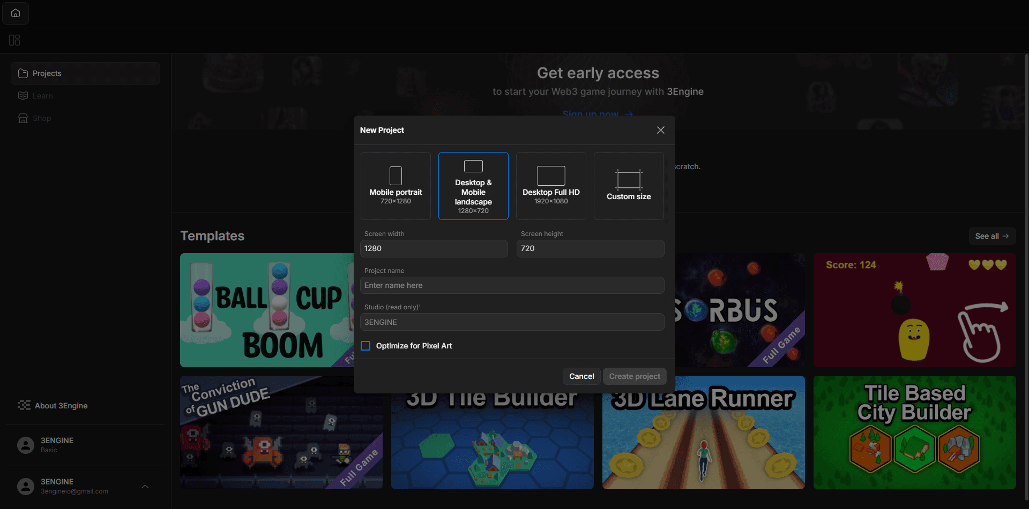Click the Projects folder icon
Image resolution: width=1029 pixels, height=509 pixels.
tap(23, 73)
